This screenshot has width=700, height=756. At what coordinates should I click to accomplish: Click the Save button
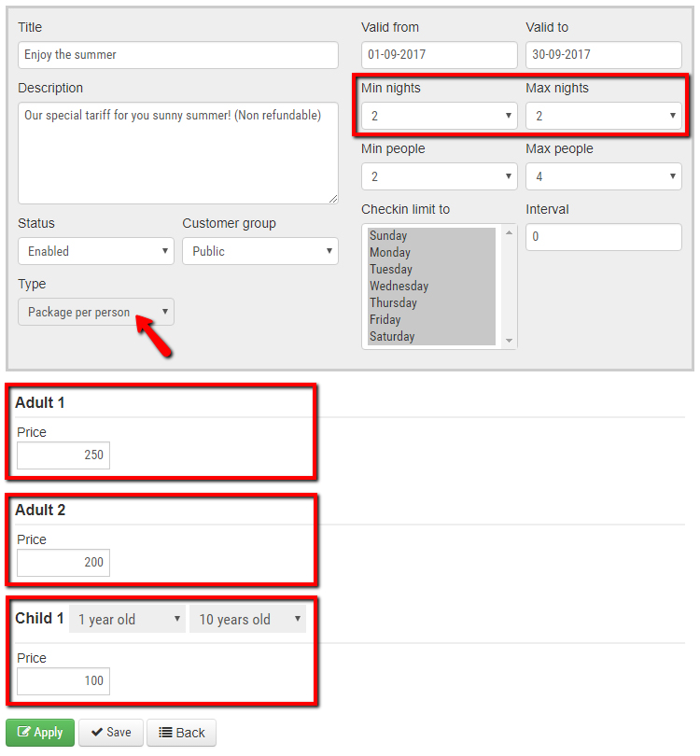110,733
